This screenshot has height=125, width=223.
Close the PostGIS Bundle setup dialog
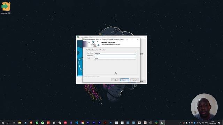point(138,39)
